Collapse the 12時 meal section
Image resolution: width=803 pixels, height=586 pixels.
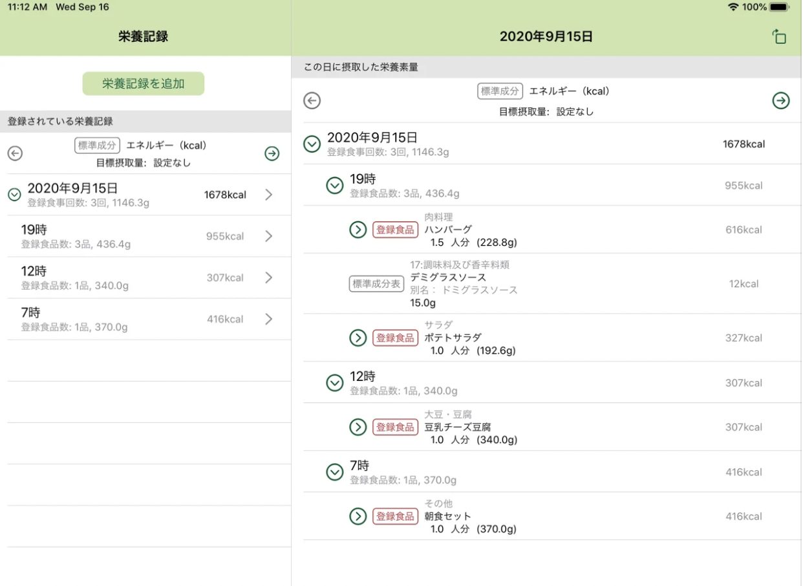click(x=334, y=383)
